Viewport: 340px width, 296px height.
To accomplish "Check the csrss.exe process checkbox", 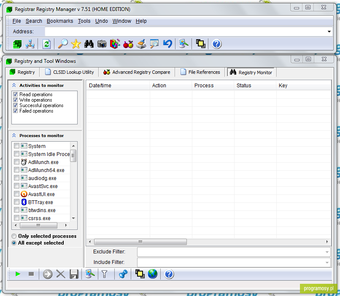I will [x=16, y=218].
